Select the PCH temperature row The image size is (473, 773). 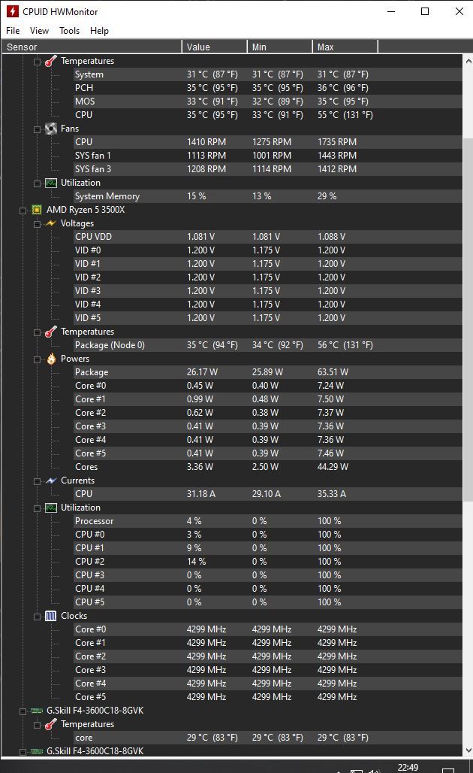coord(268,88)
